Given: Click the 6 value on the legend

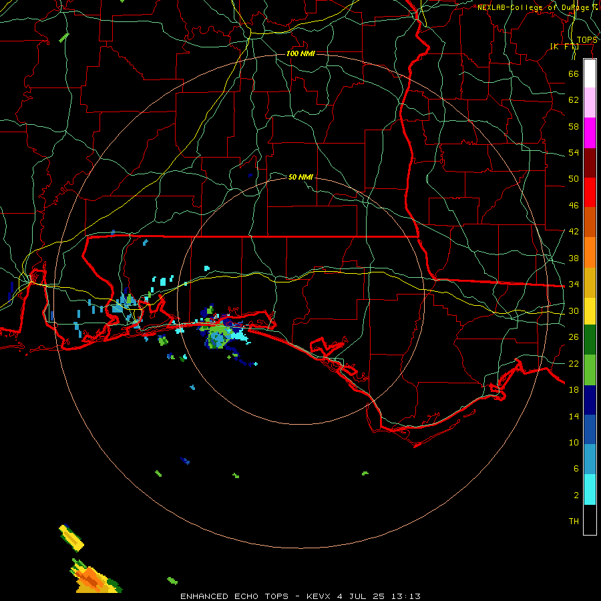Looking at the screenshot, I should tap(576, 468).
